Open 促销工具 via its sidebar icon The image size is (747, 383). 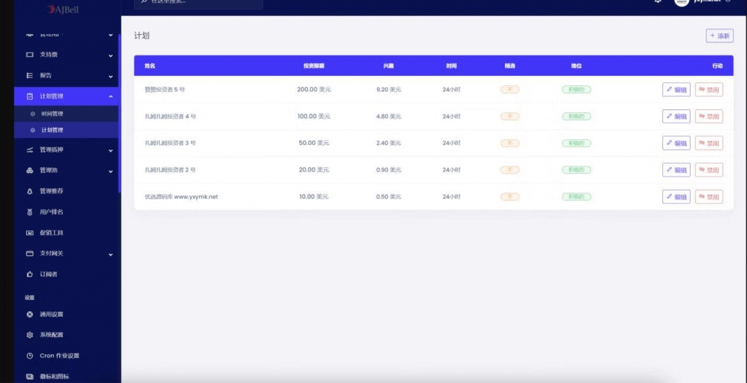(30, 233)
